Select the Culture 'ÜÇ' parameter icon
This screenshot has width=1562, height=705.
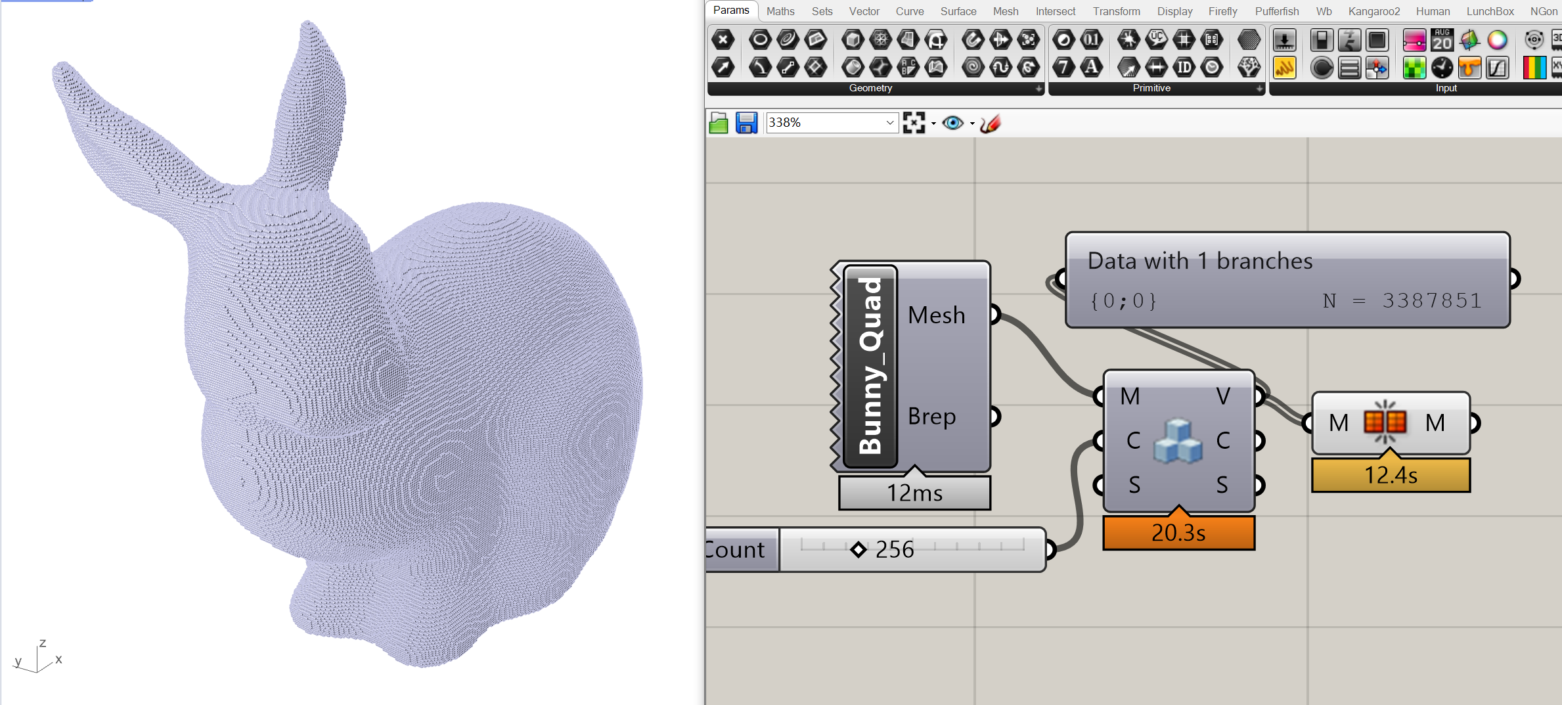pyautogui.click(x=1156, y=40)
